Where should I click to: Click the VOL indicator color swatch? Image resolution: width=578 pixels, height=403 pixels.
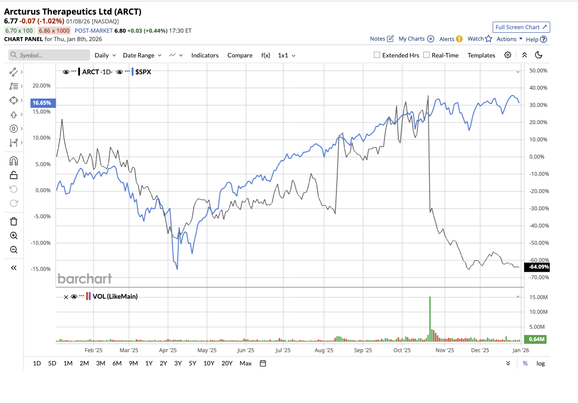point(89,297)
